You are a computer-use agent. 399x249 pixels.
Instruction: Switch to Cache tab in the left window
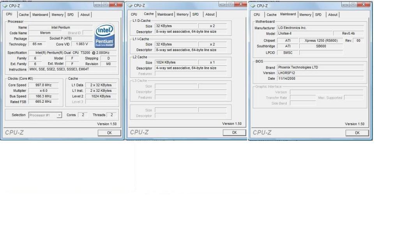tap(24, 15)
